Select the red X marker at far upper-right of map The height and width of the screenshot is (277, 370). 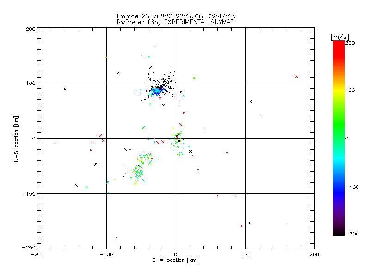[x=296, y=76]
